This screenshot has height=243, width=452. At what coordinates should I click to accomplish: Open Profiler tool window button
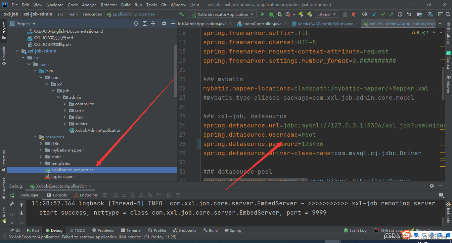point(158,230)
